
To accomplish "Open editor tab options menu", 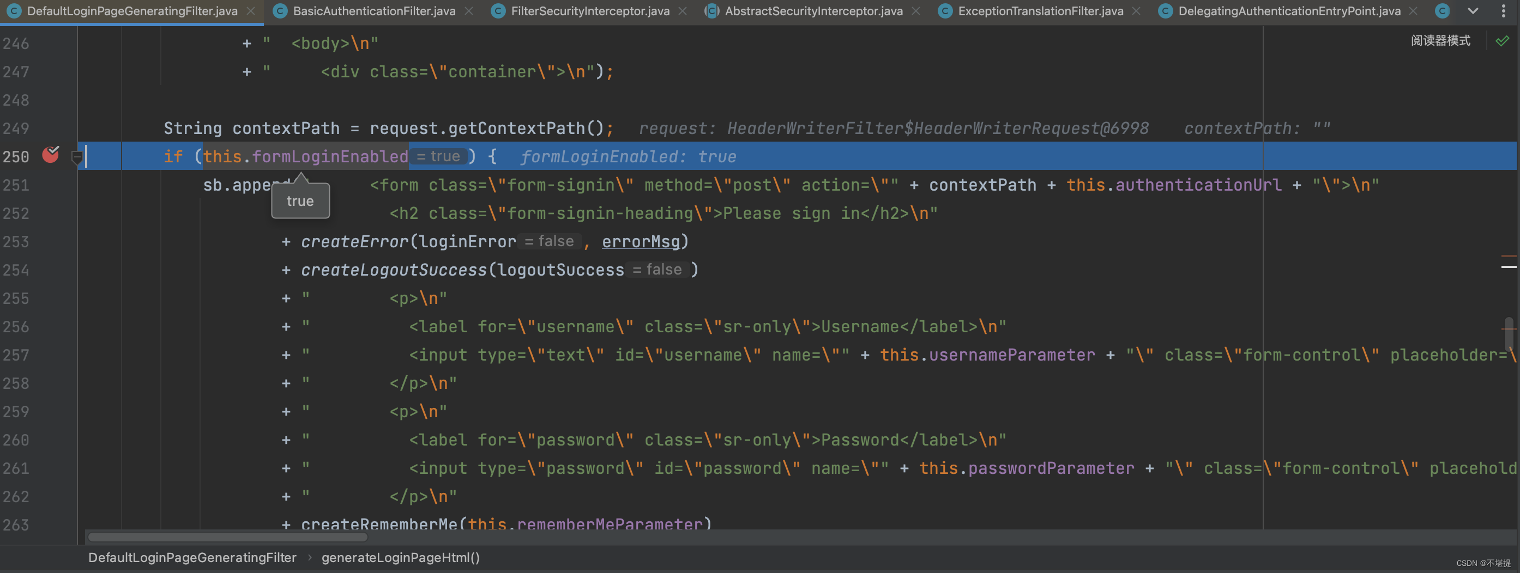I will 1504,11.
